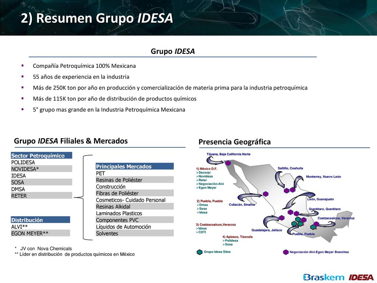The image size is (377, 283).
Task: Click the Braskem logo
Action: (x=324, y=277)
